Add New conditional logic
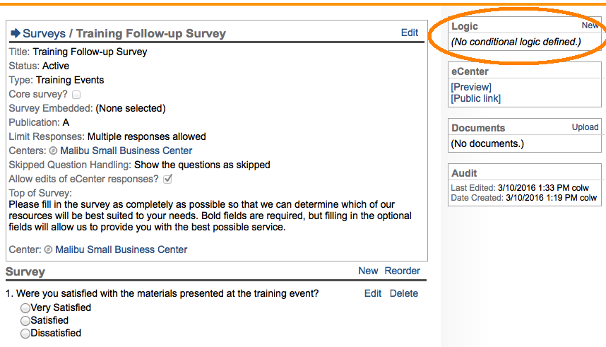Viewport: 606px width, 347px height. point(590,25)
